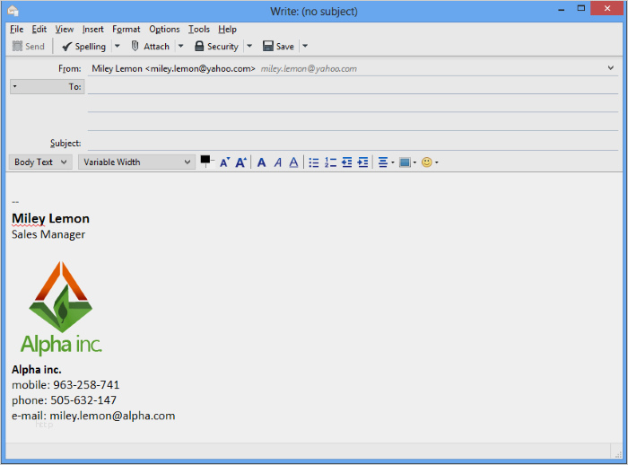Expand the From account dropdown
This screenshot has width=628, height=465.
click(x=610, y=68)
